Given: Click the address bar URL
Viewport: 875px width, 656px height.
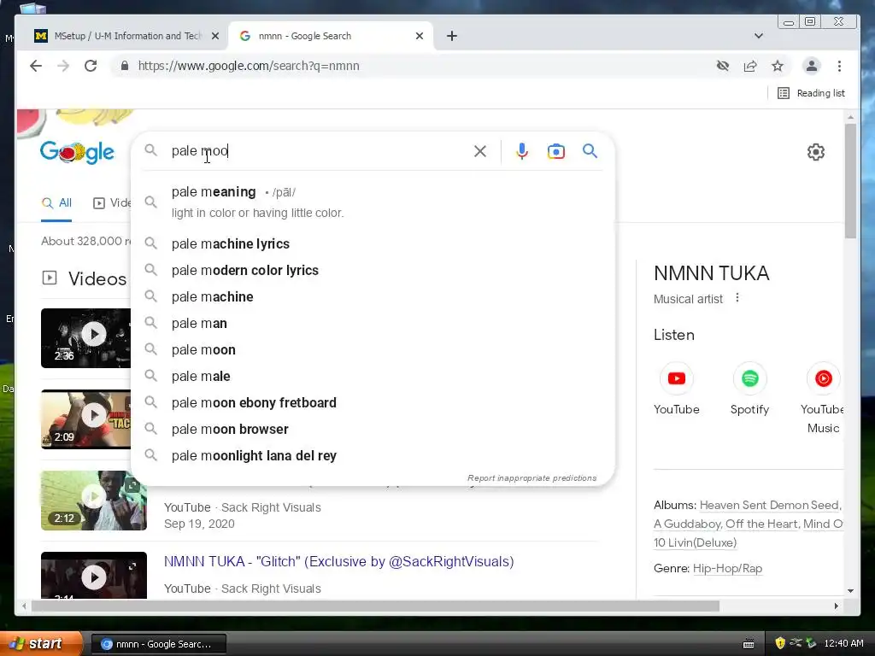Looking at the screenshot, I should 249,66.
